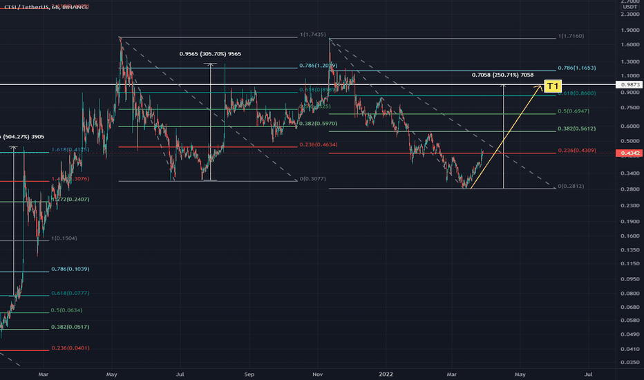
Task: Select the 0.6000 price axis value
Action: pos(630,126)
